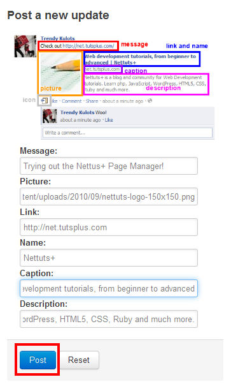Click the Trendy Kulots profile avatar at top
The width and height of the screenshot is (238, 384).
25,47
